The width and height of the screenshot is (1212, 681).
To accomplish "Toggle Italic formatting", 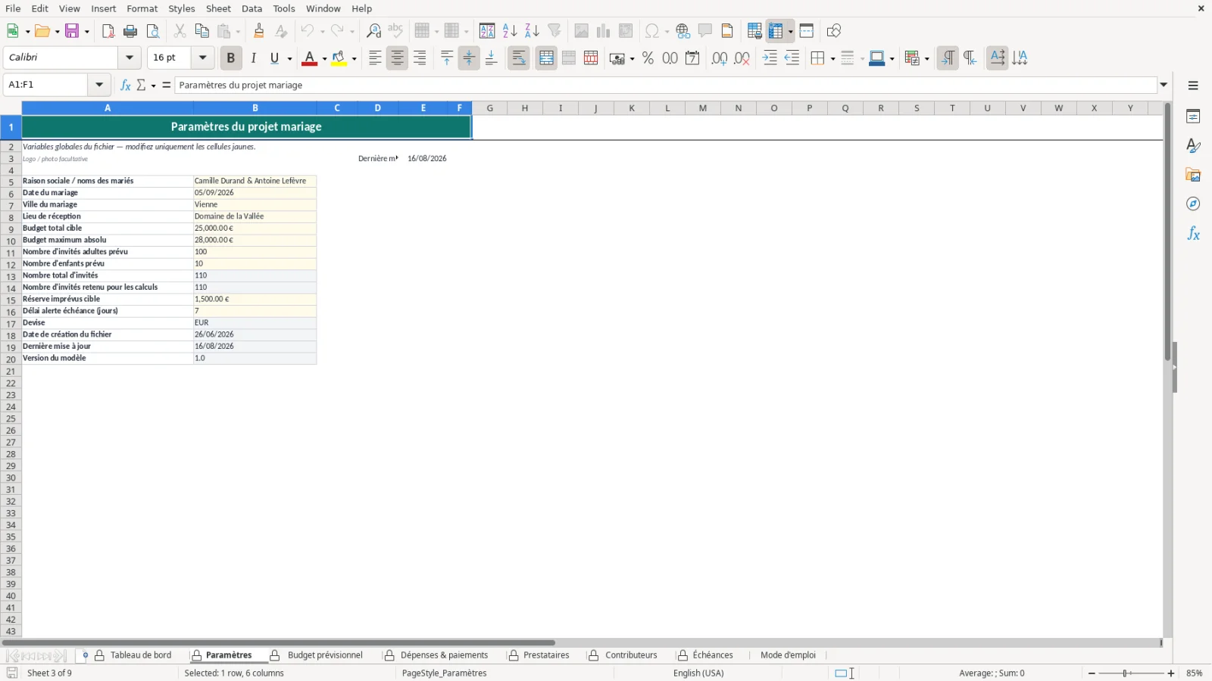I will [x=253, y=58].
